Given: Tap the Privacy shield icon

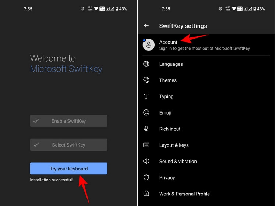Looking at the screenshot, I should point(146,177).
